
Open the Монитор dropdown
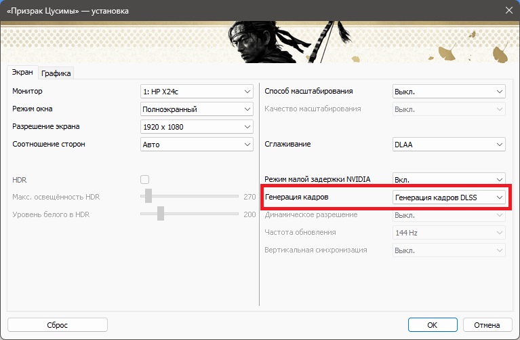pos(196,92)
